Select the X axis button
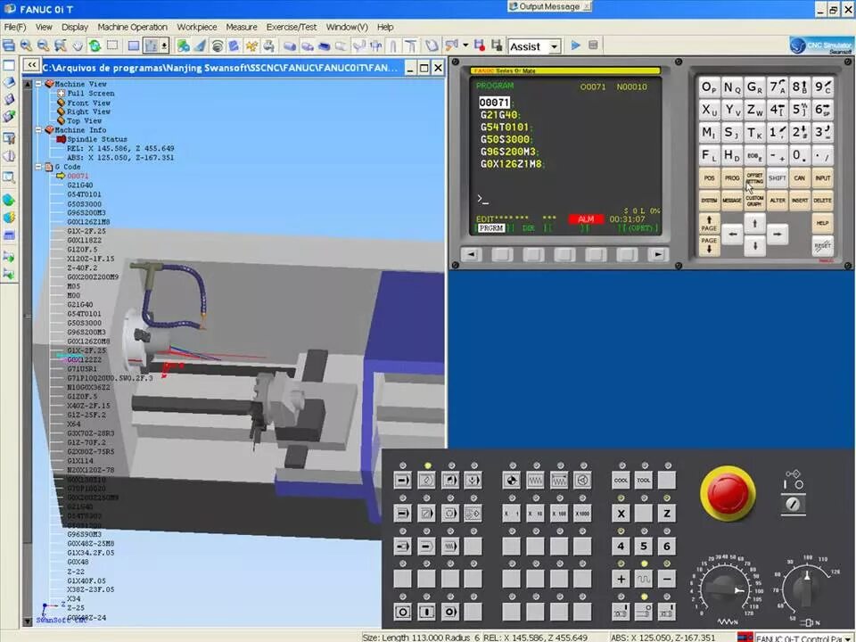 [x=621, y=514]
